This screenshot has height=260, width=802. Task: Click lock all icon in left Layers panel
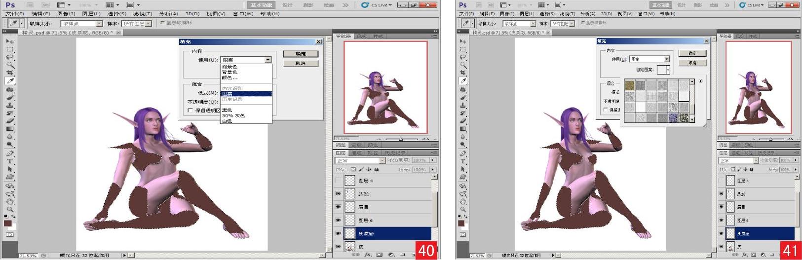click(377, 170)
